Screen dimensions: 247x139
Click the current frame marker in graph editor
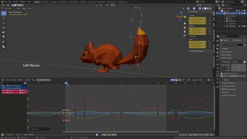click(x=66, y=83)
